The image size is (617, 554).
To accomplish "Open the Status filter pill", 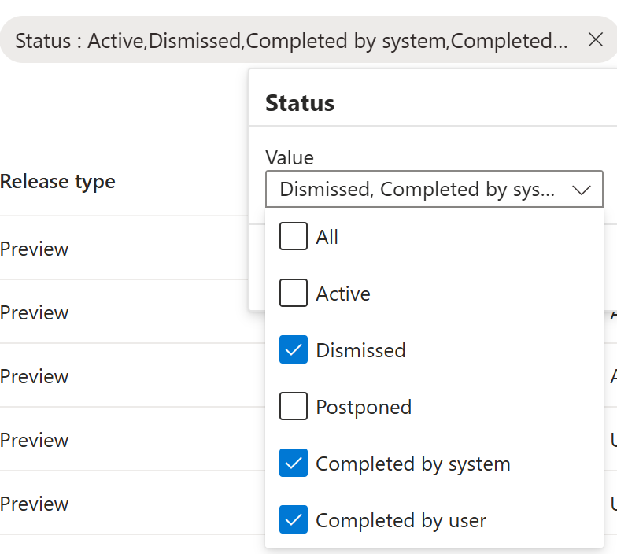I will 291,40.
